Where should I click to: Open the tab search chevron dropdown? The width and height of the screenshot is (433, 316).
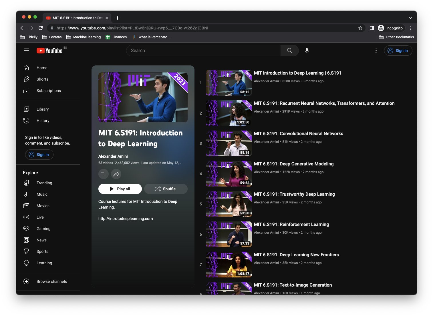tap(410, 18)
